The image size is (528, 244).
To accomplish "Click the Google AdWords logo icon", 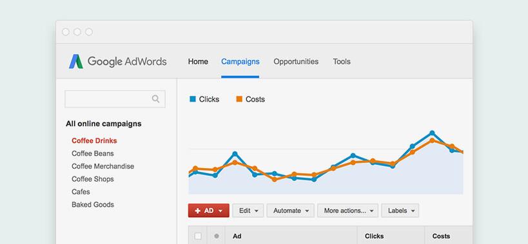I will coord(76,62).
